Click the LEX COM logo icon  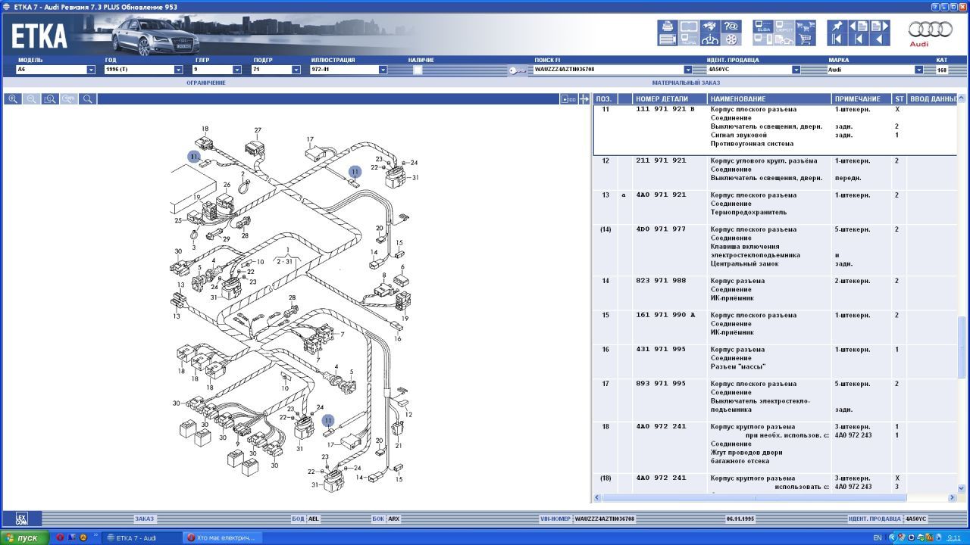click(x=22, y=519)
